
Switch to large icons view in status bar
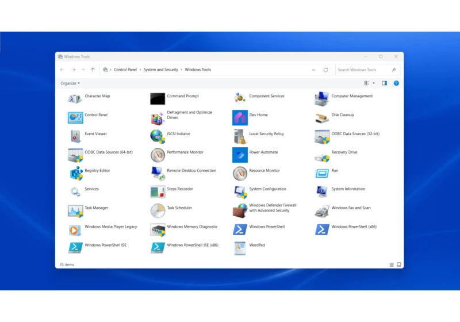tap(398, 264)
